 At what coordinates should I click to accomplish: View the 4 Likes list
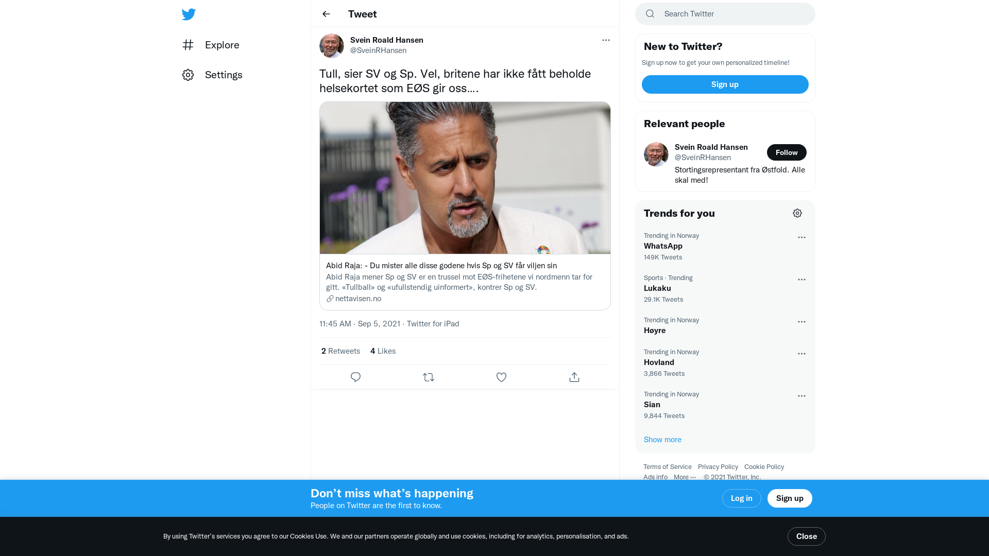[x=383, y=351]
